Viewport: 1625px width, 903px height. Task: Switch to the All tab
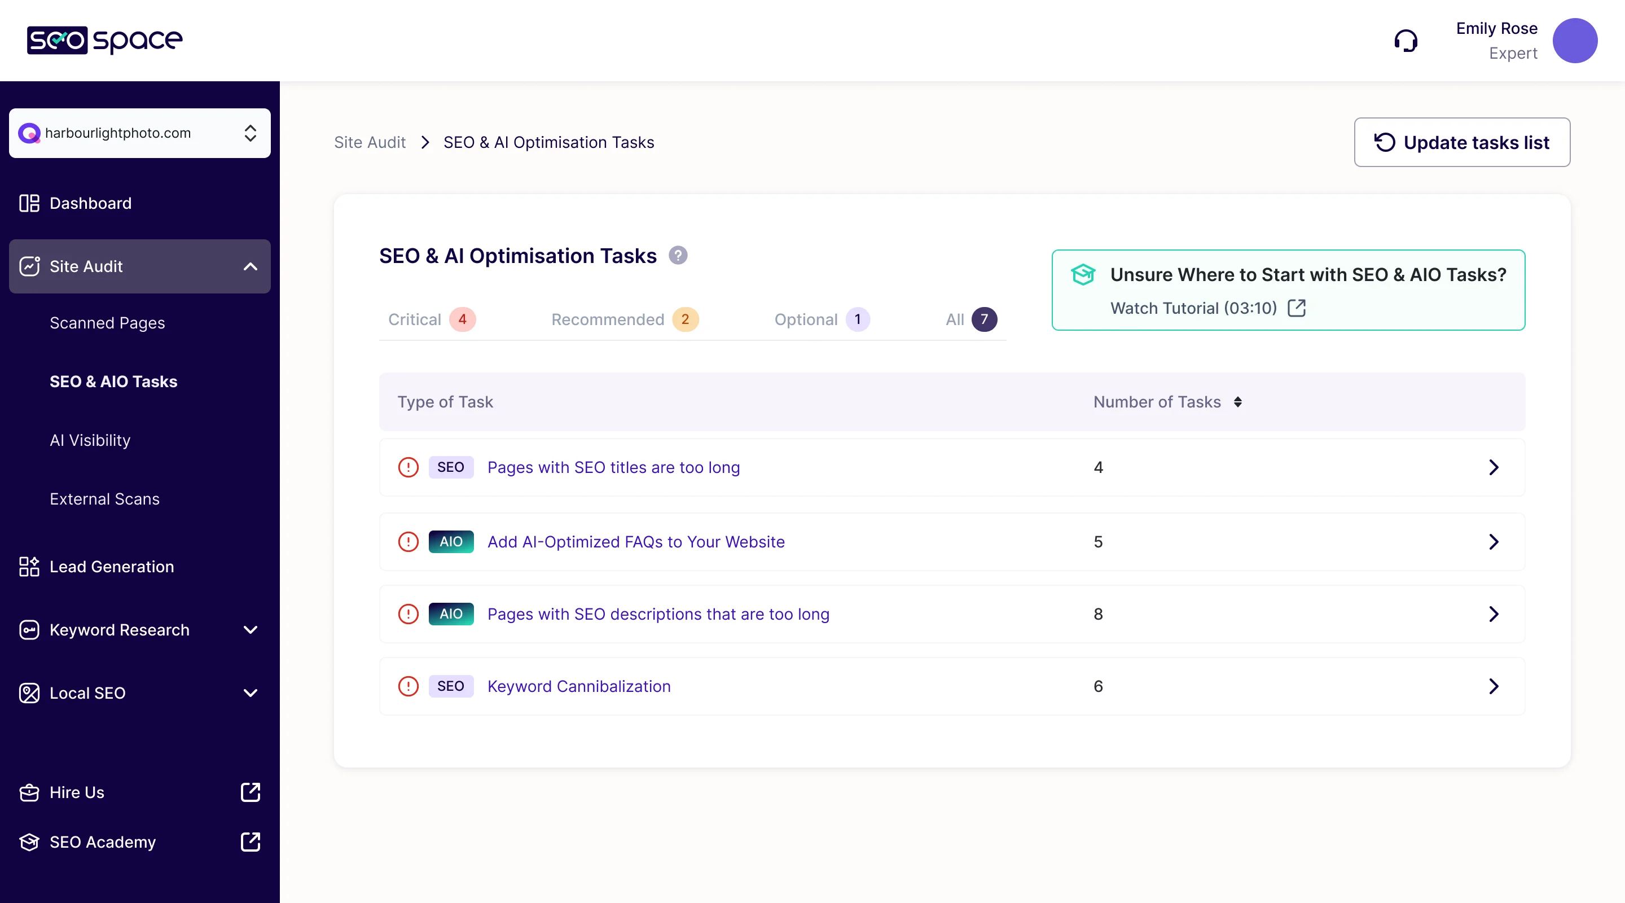click(971, 319)
